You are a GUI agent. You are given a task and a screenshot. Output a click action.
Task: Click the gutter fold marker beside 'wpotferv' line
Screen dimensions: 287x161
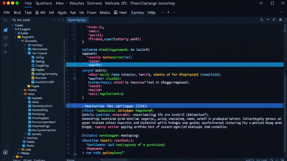click(x=75, y=78)
